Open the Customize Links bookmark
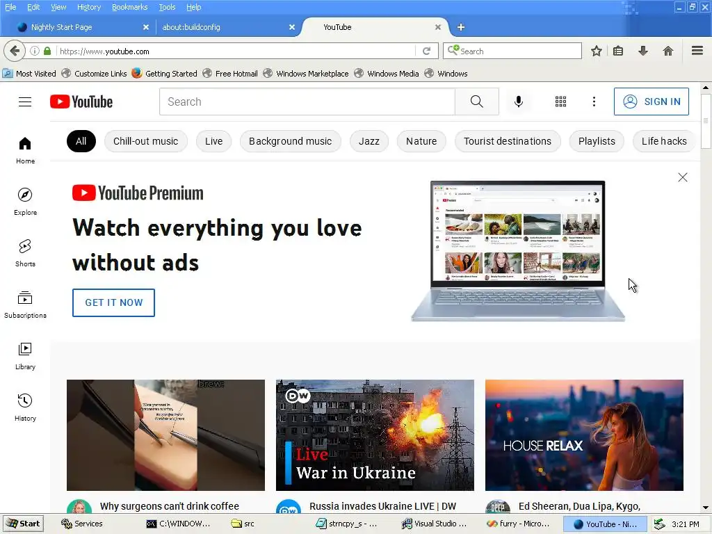Viewport: 712px width, 534px height. point(94,74)
